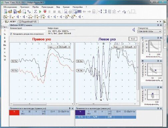
Task: Click the blue speaker icon beside Стимулятор
Action: tap(134, 30)
